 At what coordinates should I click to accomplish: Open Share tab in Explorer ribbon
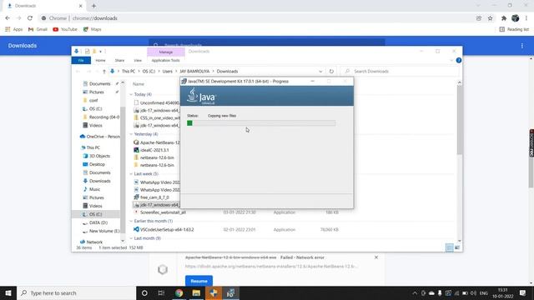(x=119, y=61)
